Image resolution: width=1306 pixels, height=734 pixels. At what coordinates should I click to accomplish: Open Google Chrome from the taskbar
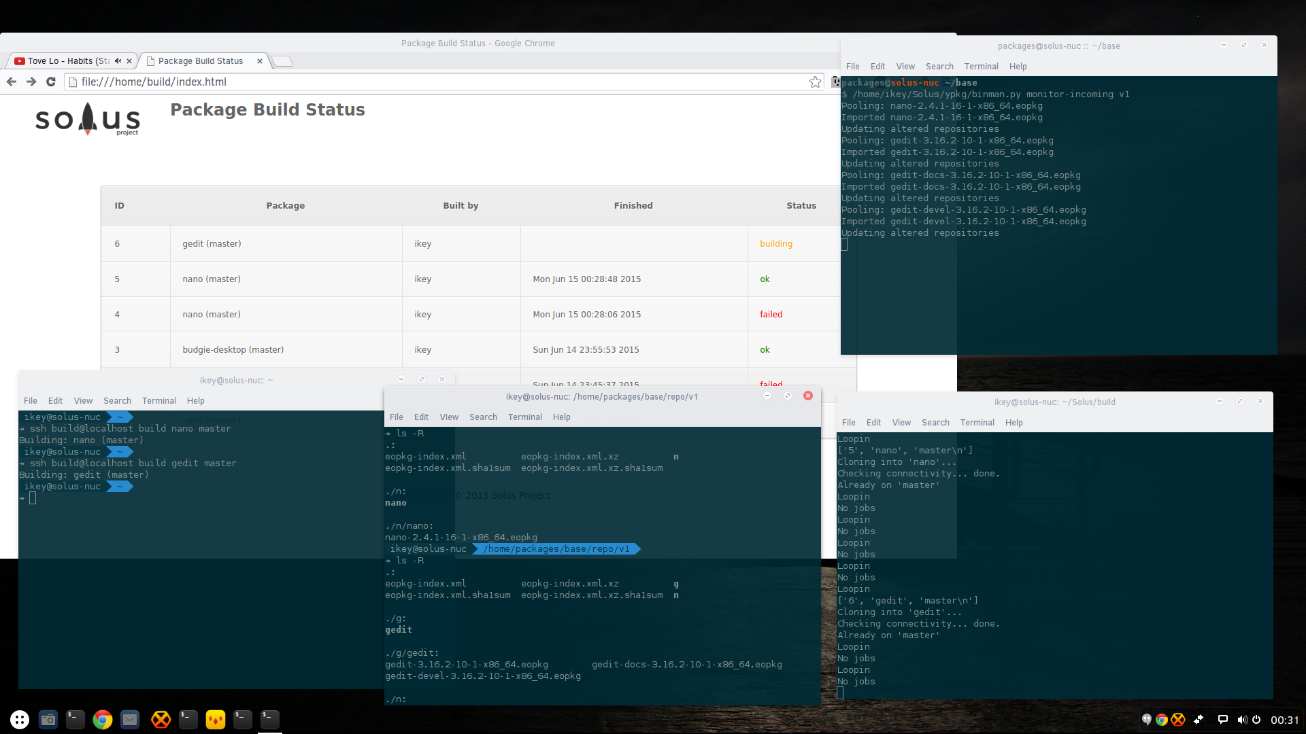[x=103, y=719]
